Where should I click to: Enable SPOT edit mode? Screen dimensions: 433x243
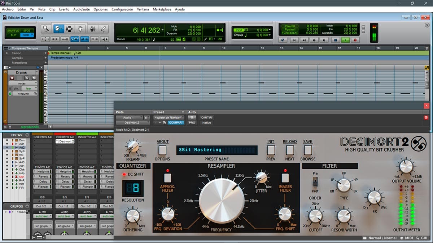[27, 31]
